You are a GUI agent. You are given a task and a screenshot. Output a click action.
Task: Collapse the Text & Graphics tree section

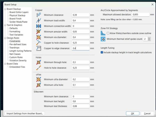5,25
